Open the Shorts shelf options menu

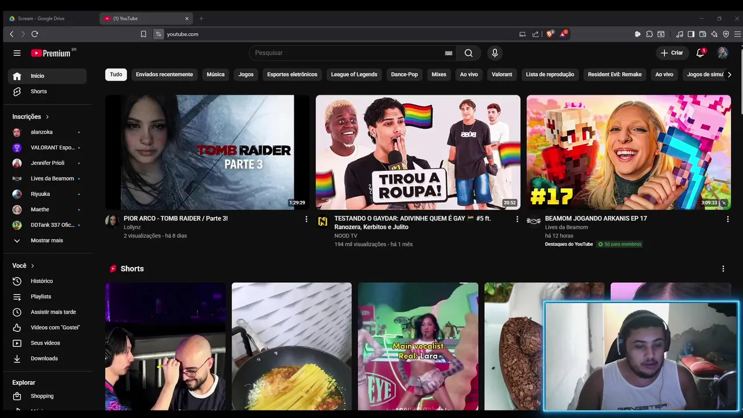(723, 269)
